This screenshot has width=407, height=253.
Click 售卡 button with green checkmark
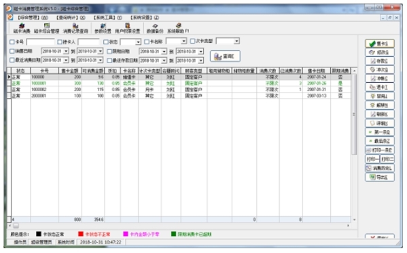point(380,44)
